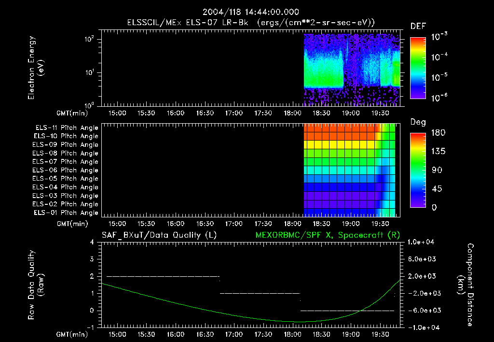Click the green MEXORBMC/SPF X, Spacecraft (R) label
The image size is (494, 342).
click(x=328, y=235)
